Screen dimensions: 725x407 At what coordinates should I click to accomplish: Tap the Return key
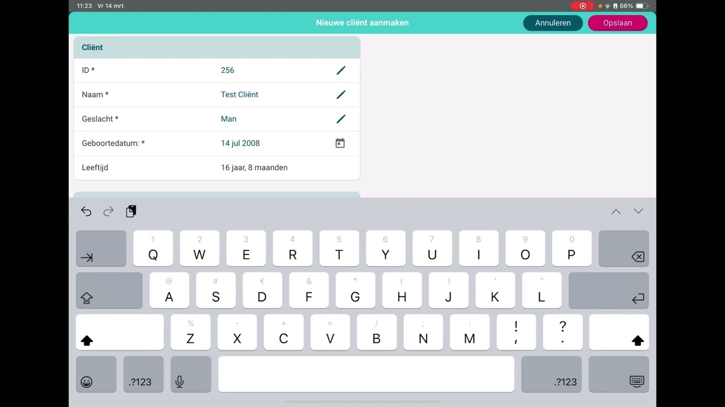(x=609, y=291)
